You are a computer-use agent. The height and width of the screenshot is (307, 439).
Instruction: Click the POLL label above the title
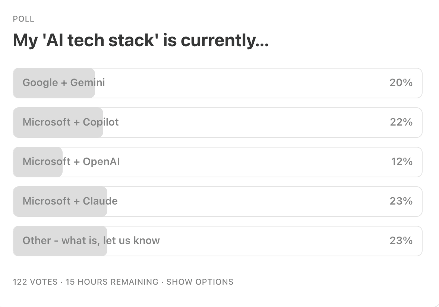[23, 19]
